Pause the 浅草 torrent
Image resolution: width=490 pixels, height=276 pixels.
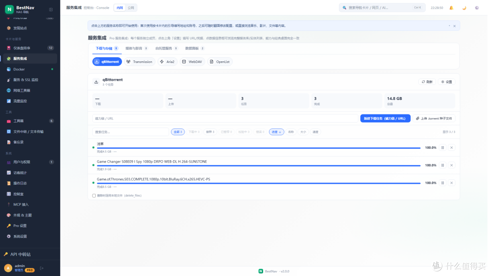pos(442,148)
